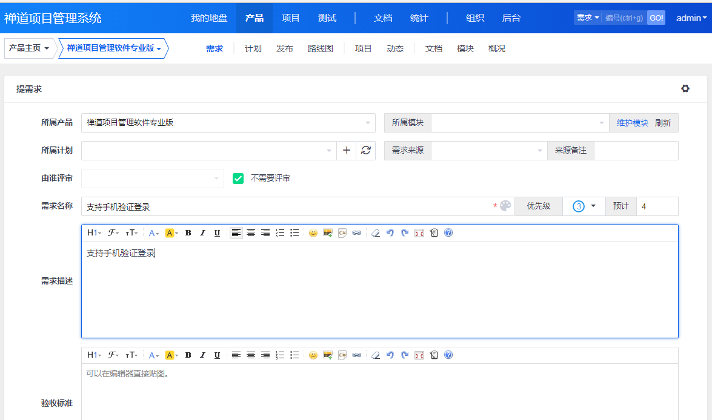Screen dimensions: 712x420
Task: Open the 优先级 priority dropdown
Action: tap(584, 206)
